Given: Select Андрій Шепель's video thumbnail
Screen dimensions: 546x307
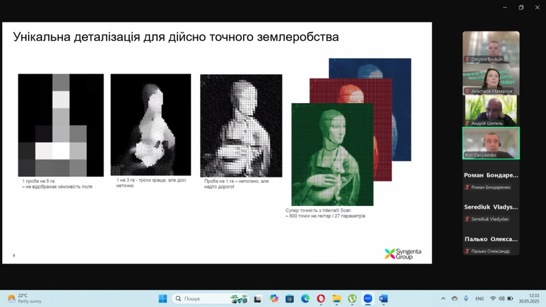Looking at the screenshot, I should pyautogui.click(x=491, y=111).
